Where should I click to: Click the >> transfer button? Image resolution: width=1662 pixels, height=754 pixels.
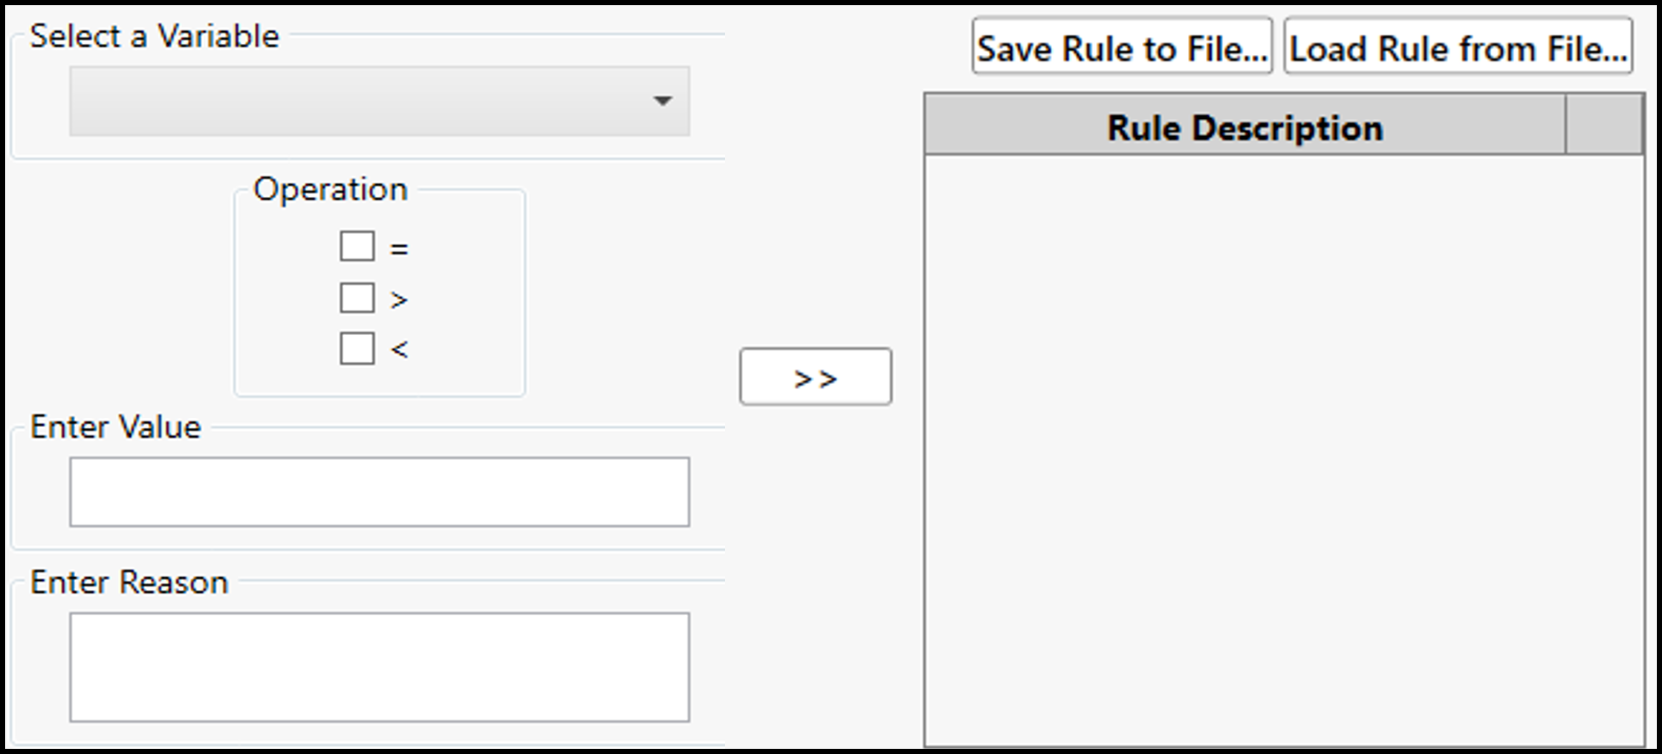pos(815,377)
